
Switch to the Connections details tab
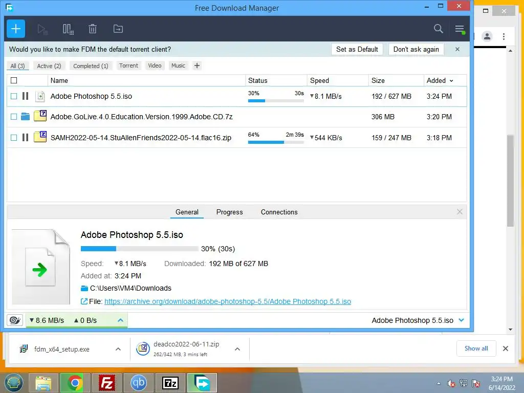[x=279, y=212]
